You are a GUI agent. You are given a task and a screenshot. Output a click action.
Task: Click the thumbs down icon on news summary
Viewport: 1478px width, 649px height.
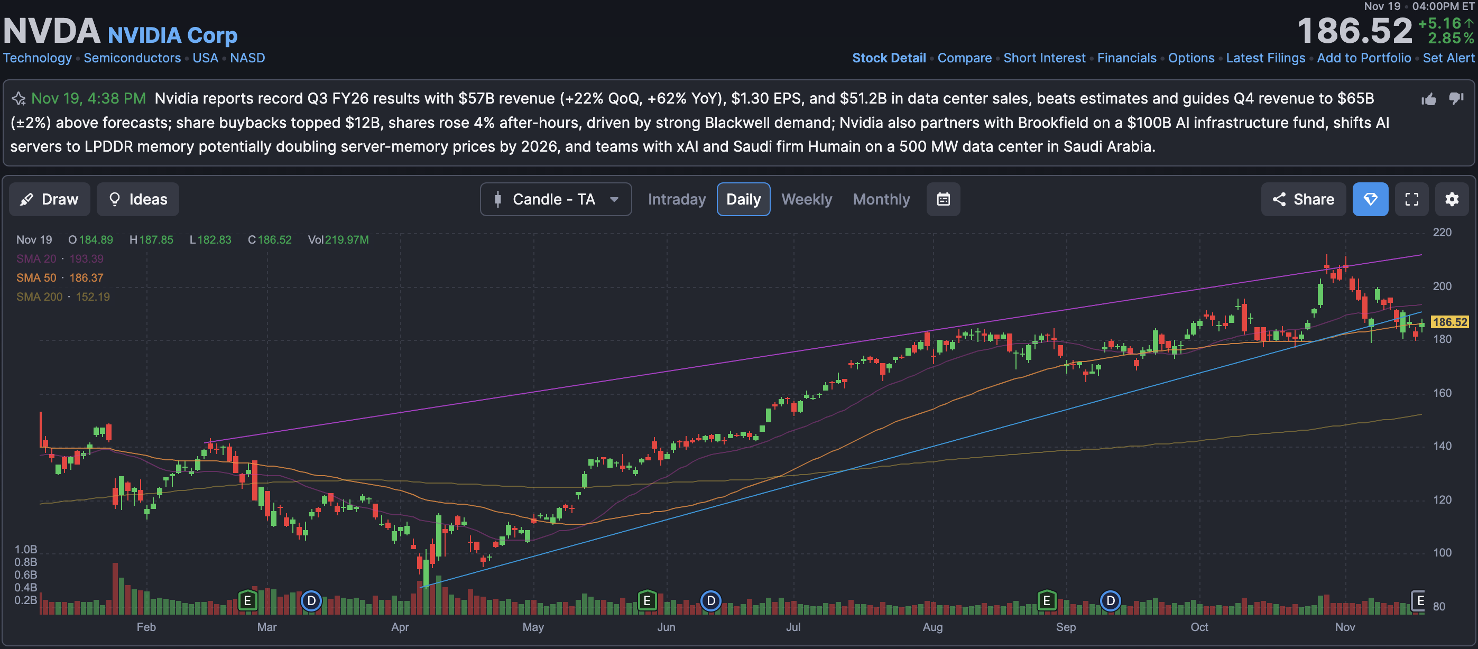click(x=1456, y=98)
